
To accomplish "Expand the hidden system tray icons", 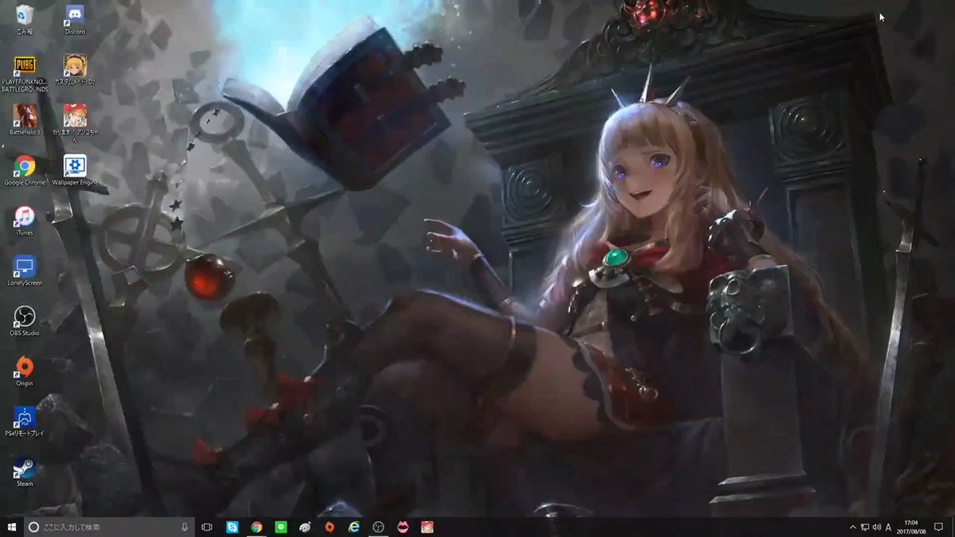I will pos(853,527).
